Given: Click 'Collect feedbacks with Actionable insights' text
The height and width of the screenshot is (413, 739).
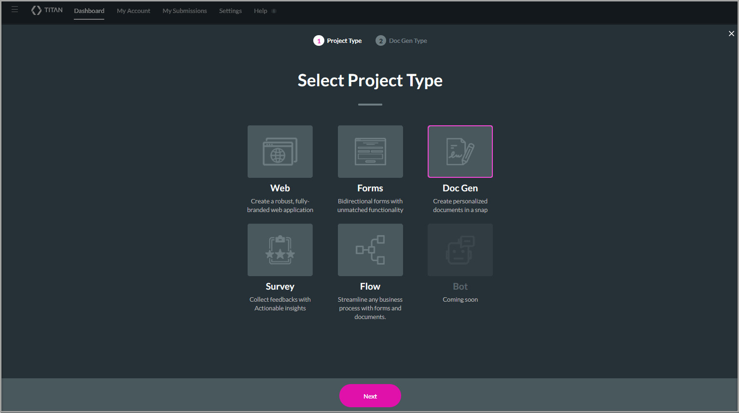Looking at the screenshot, I should (280, 304).
